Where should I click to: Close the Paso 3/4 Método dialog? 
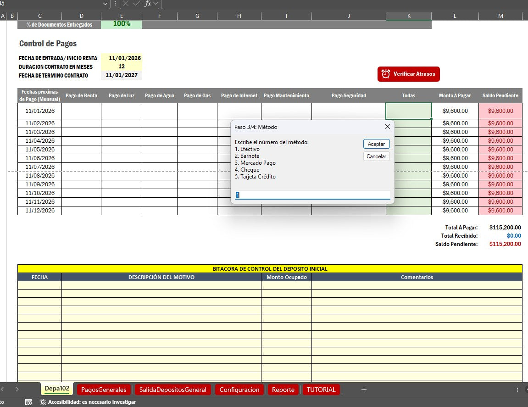[388, 127]
